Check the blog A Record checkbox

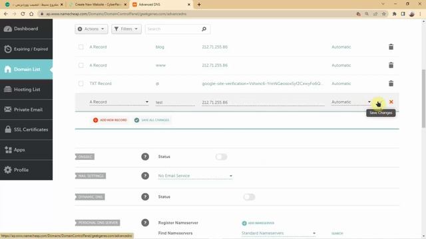pyautogui.click(x=81, y=47)
